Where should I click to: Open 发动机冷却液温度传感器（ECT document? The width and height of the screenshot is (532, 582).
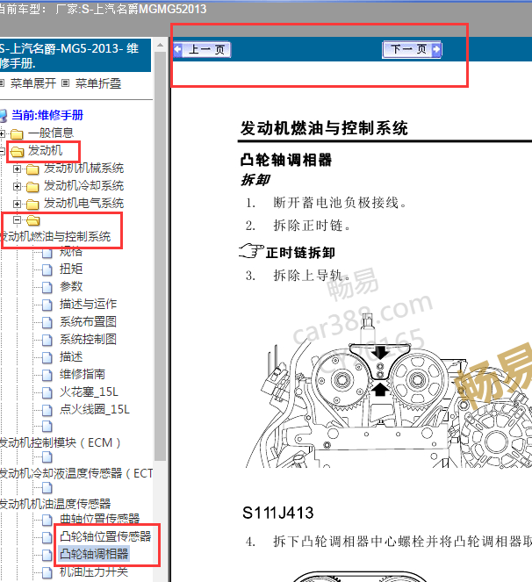[x=75, y=473]
